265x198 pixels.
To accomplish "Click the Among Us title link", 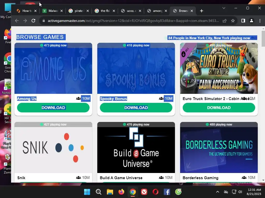I will click(27, 99).
